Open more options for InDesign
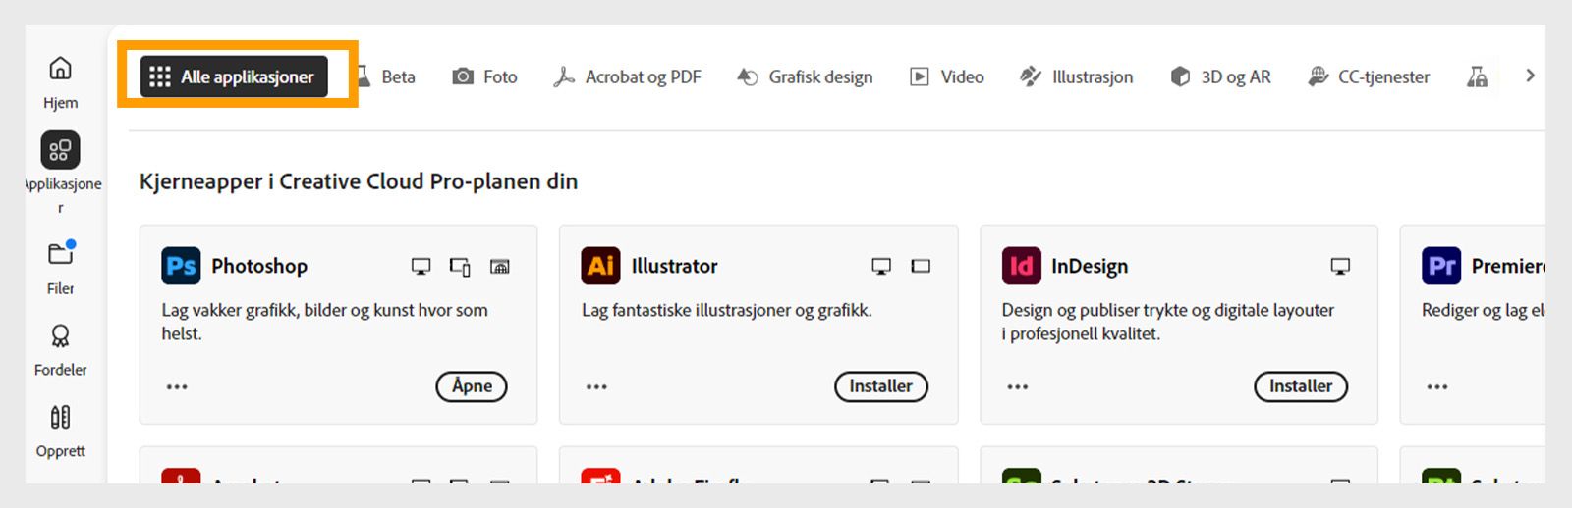 tap(1018, 386)
